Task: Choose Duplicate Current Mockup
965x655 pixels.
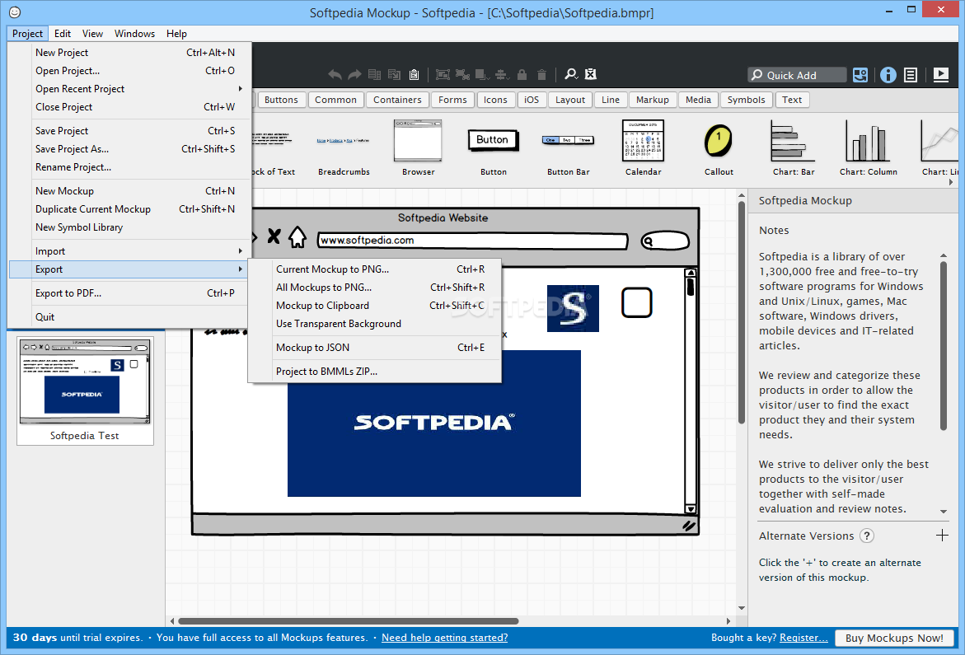Action: 130,209
